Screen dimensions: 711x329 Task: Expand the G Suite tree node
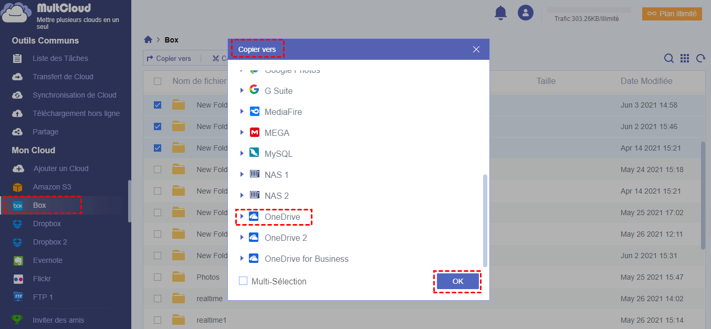pos(242,90)
